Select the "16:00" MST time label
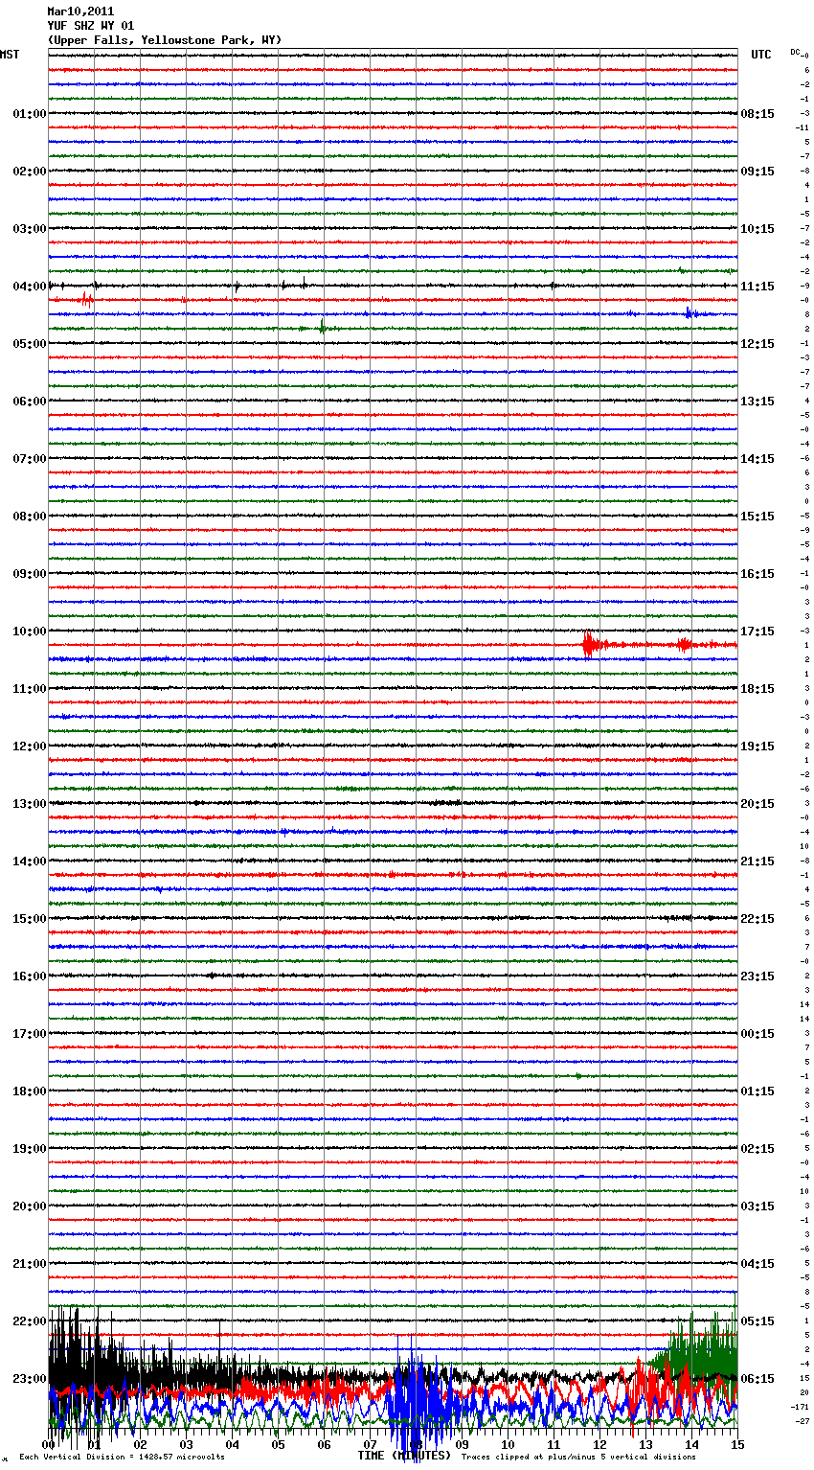 pyautogui.click(x=30, y=976)
